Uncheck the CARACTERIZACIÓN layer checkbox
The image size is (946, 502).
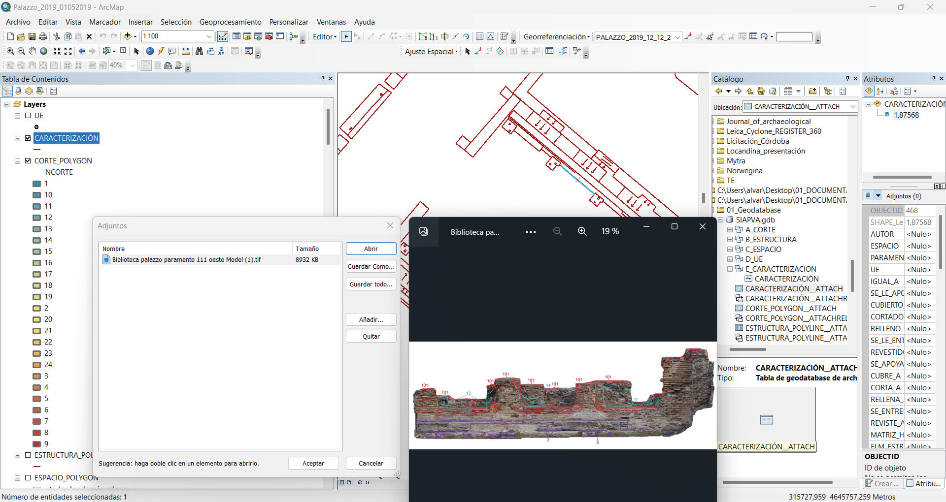pos(28,138)
